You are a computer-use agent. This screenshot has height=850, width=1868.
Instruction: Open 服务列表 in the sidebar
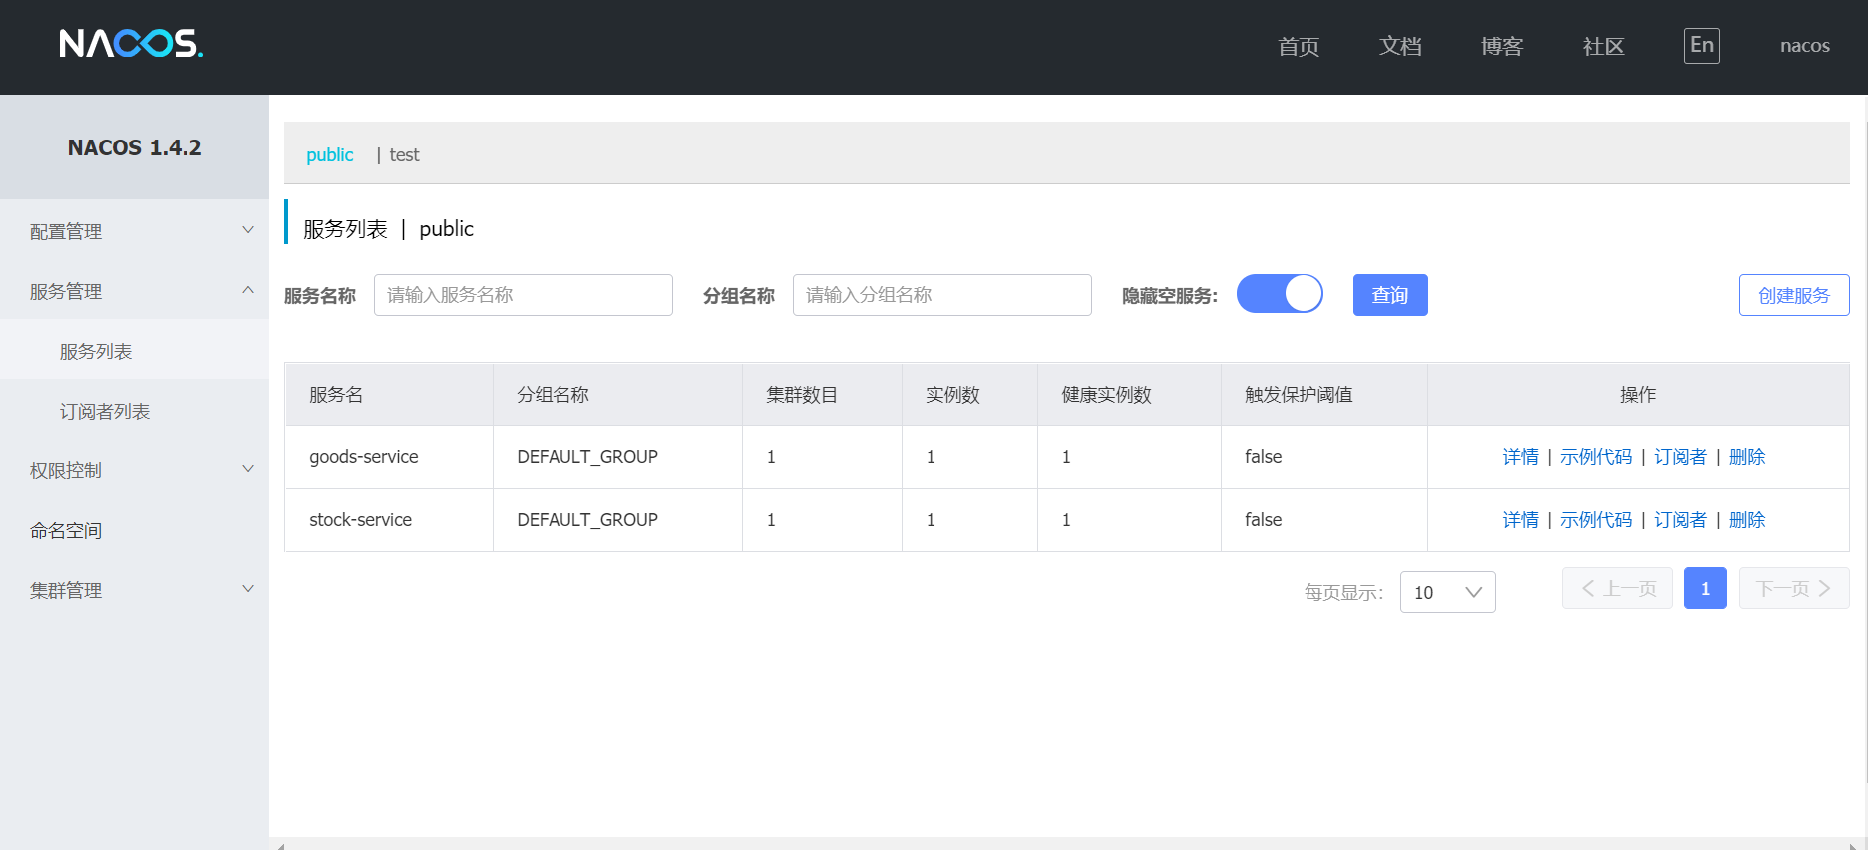(x=135, y=351)
